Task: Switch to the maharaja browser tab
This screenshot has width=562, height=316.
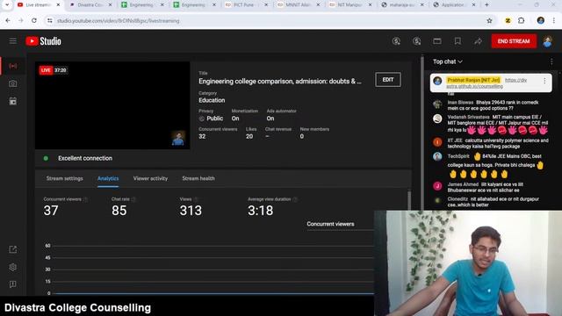Action: 401,5
